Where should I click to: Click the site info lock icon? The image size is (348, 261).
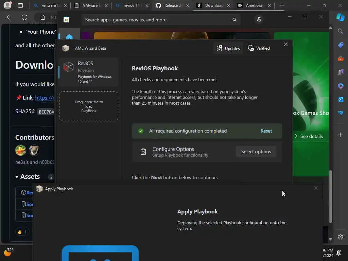click(x=43, y=17)
